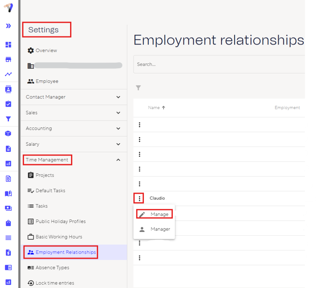The width and height of the screenshot is (316, 288).
Task: Open the dashboard icon in left rail
Action: [x=8, y=45]
